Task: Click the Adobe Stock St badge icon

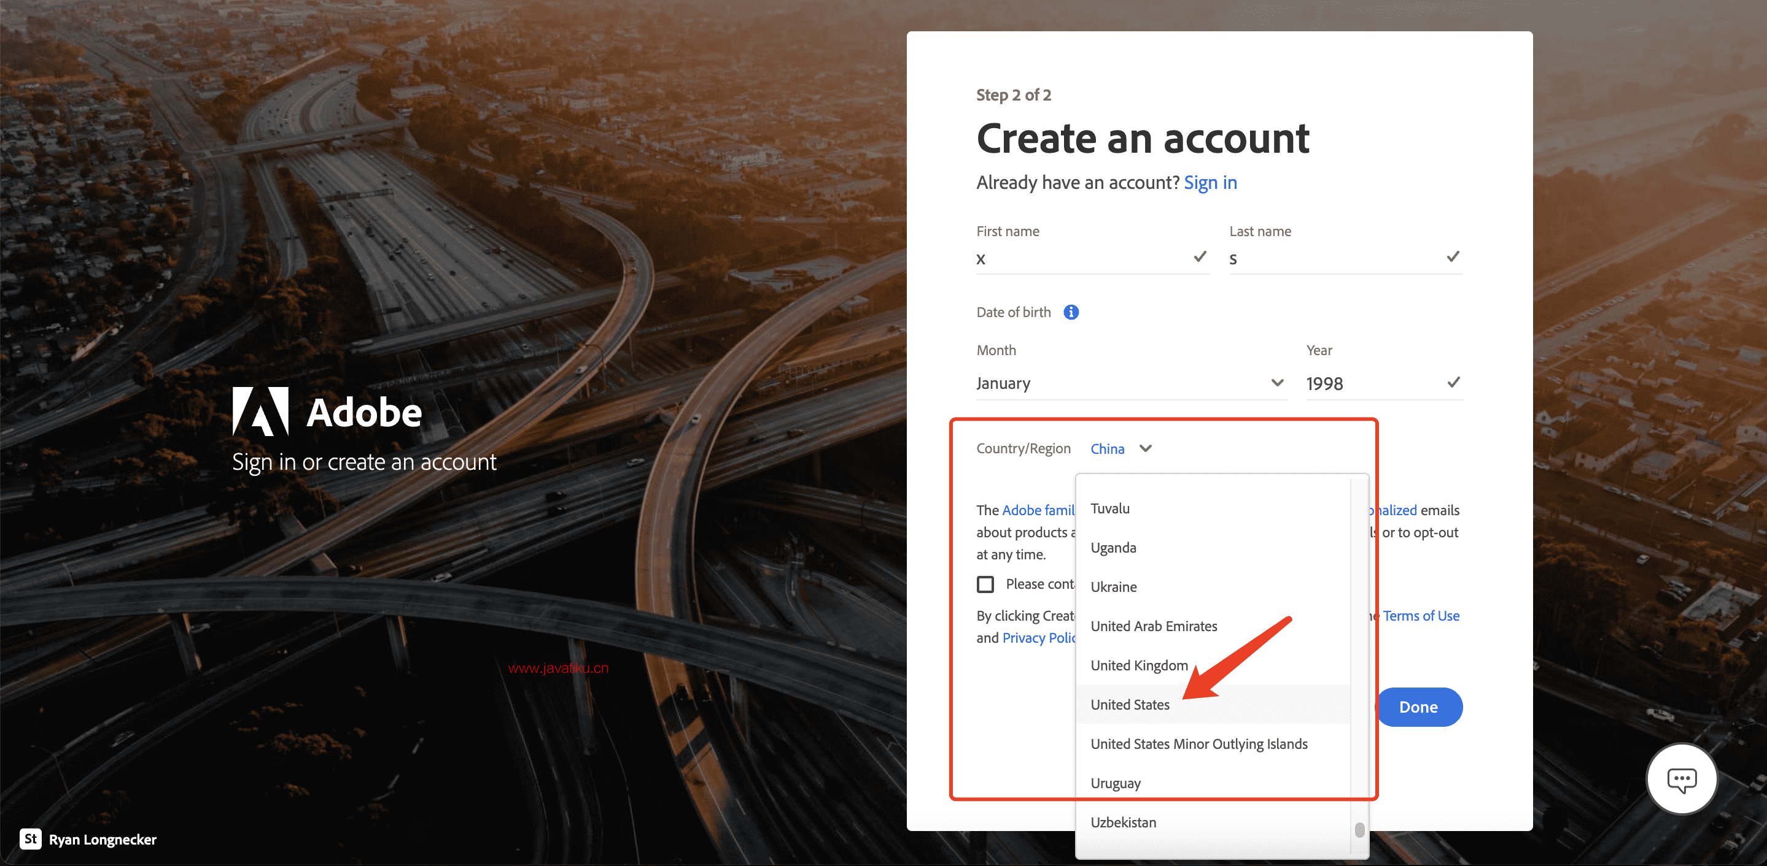Action: point(30,838)
